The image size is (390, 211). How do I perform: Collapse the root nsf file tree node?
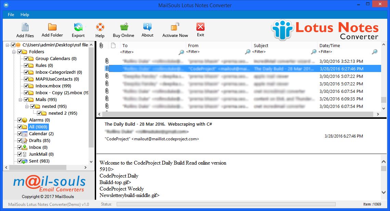click(8, 45)
